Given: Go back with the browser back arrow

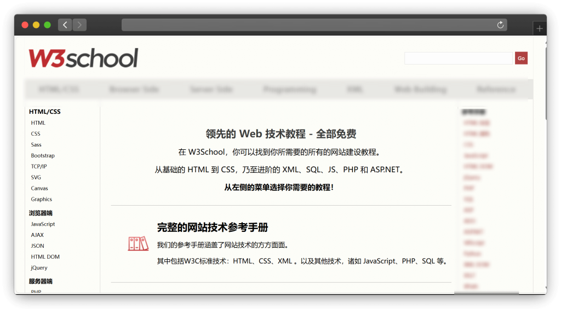Looking at the screenshot, I should (x=65, y=25).
